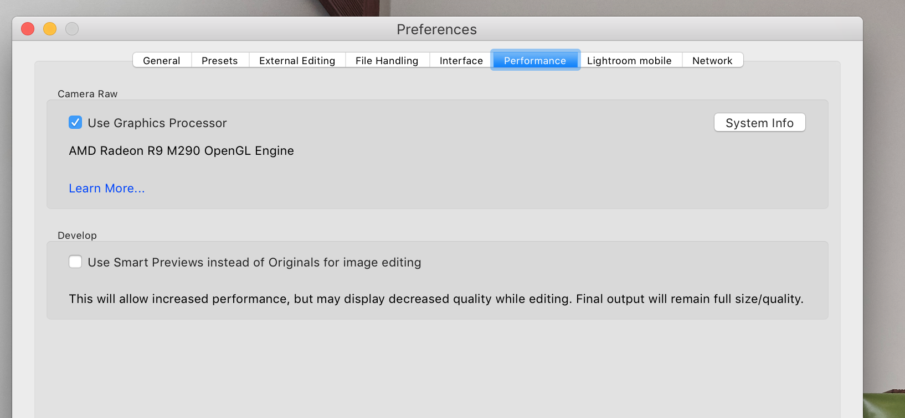905x418 pixels.
Task: Close the Preferences window with red button
Action: coord(28,29)
